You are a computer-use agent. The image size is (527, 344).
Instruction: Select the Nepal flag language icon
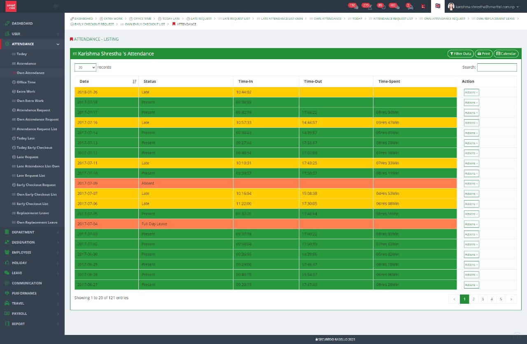click(423, 6)
